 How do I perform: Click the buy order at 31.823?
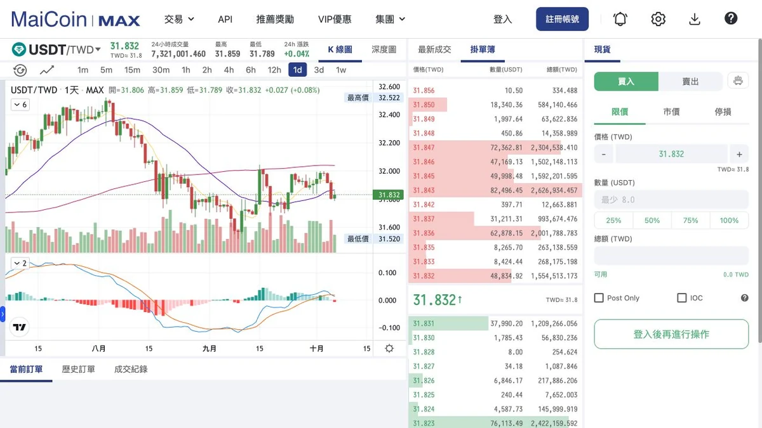click(x=495, y=423)
